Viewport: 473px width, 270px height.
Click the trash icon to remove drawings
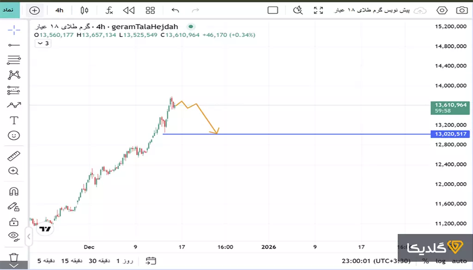click(14, 257)
